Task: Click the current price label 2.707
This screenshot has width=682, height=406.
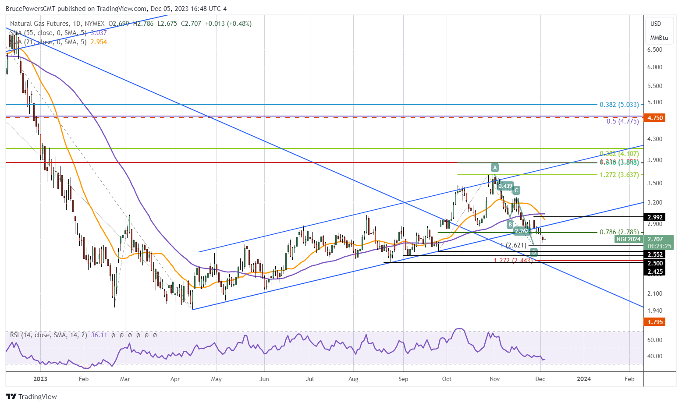Action: coord(655,239)
